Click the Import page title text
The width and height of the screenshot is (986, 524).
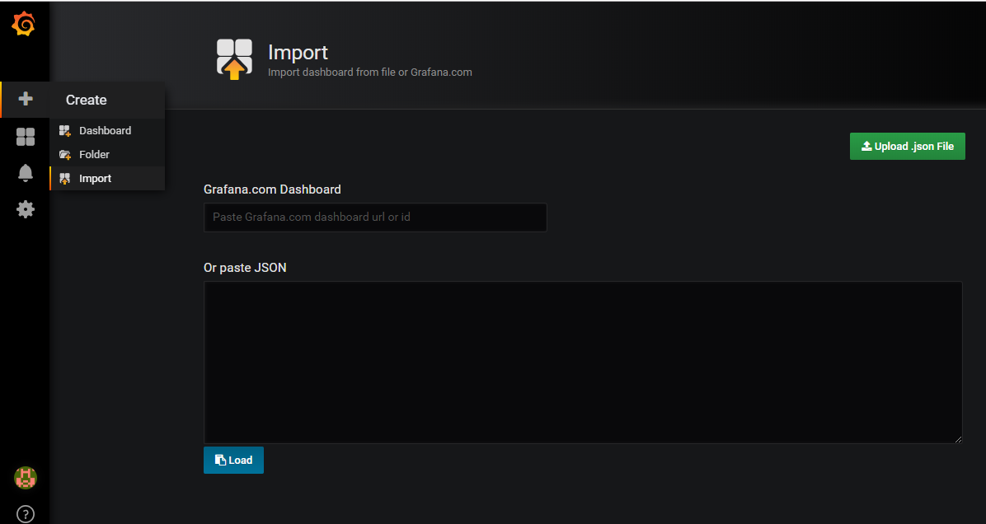click(298, 53)
